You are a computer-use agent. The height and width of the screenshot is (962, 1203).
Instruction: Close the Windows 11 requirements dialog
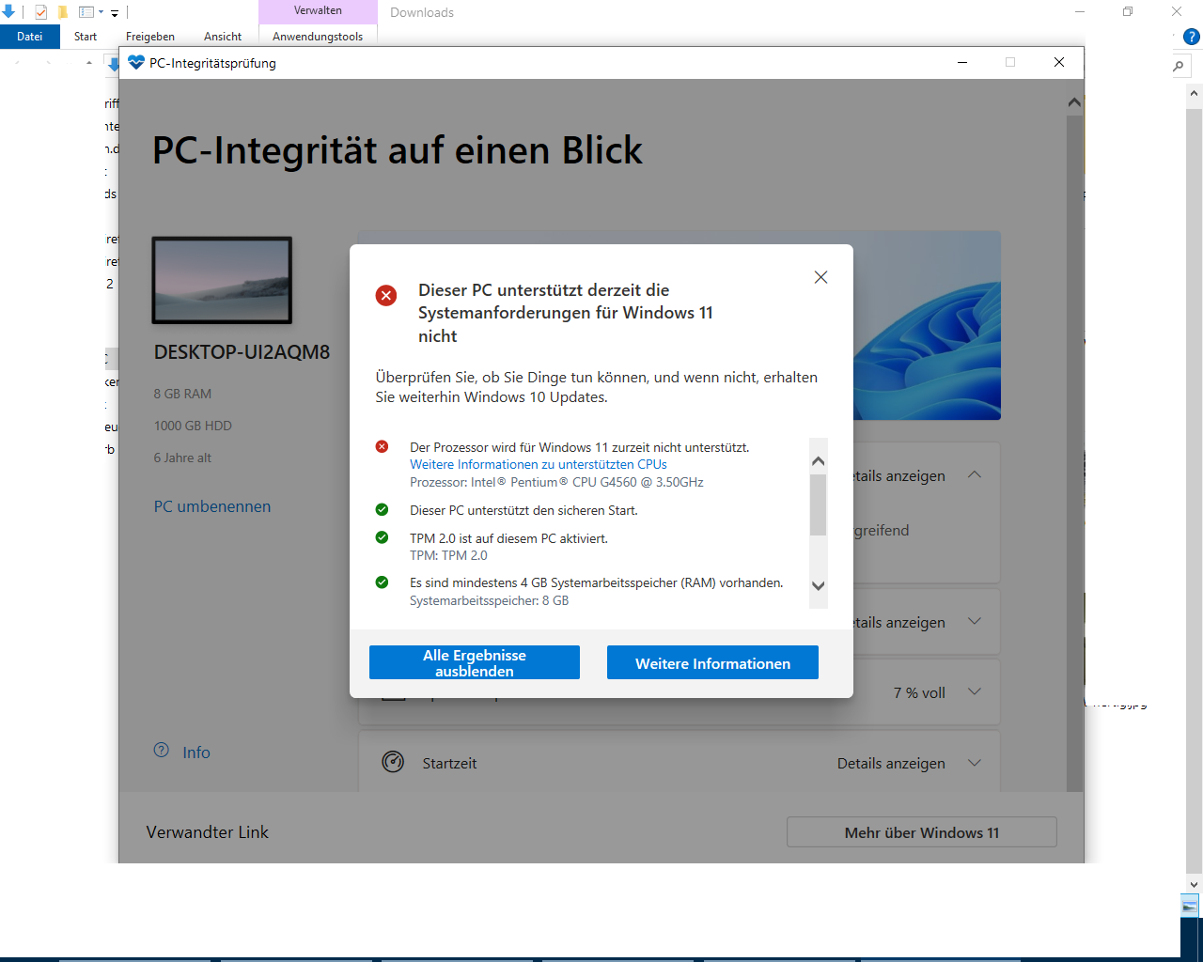coord(820,277)
